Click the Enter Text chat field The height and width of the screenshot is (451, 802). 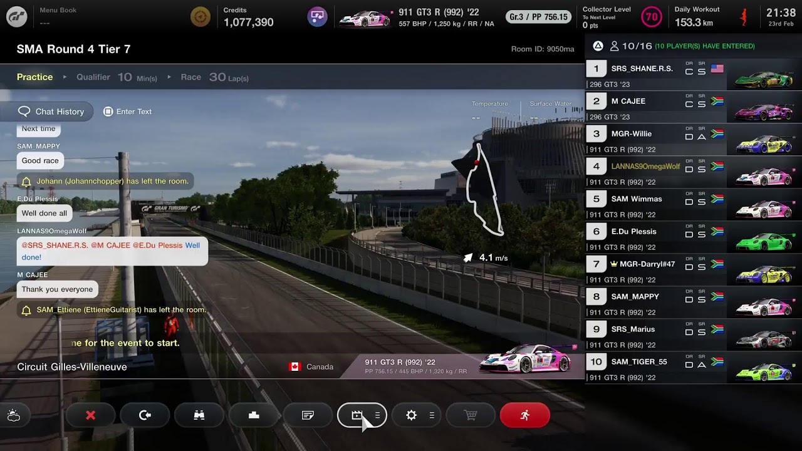pos(128,111)
